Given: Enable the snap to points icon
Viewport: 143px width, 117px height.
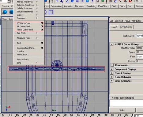Looking at the screenshot, I should [x=120, y=1].
